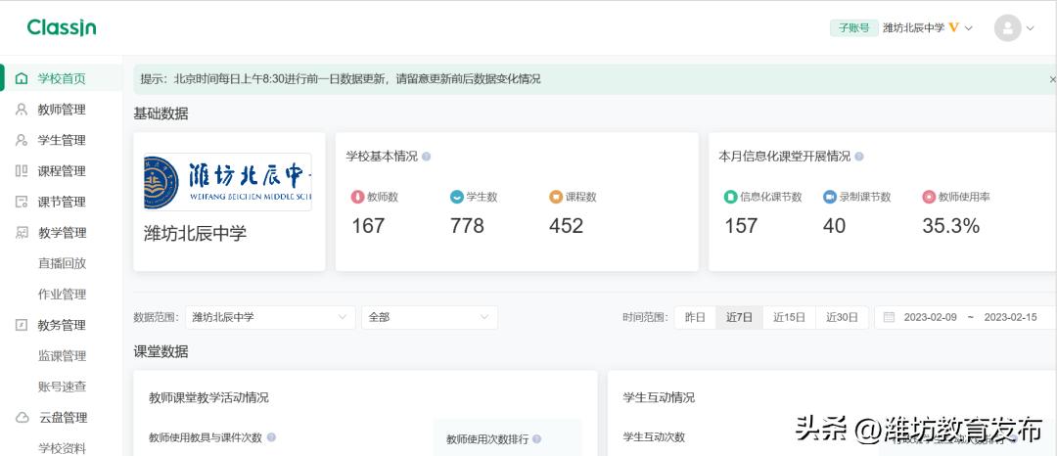Click the 学生数 value 778

pos(467,226)
